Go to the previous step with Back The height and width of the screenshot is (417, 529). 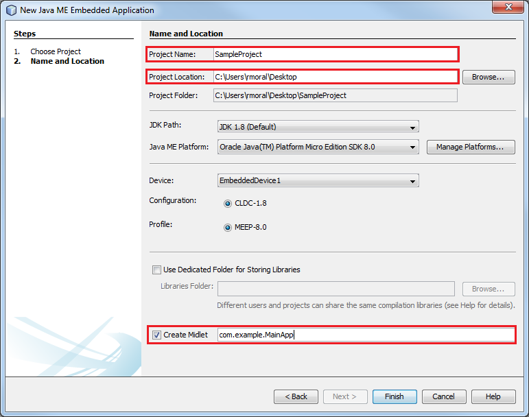tap(296, 397)
